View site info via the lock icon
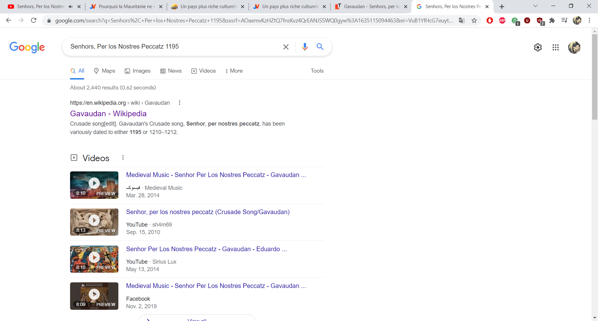Viewport: 598px width, 321px height. (x=49, y=21)
